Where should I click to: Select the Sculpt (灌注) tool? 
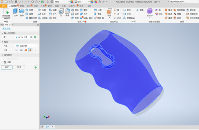pyautogui.click(x=168, y=18)
